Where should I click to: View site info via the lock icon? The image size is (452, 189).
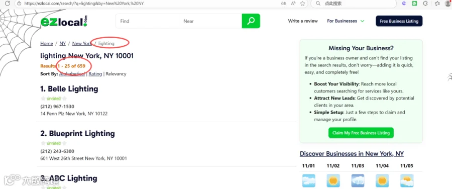tap(19, 4)
